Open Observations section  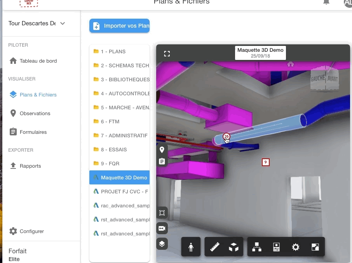click(35, 113)
